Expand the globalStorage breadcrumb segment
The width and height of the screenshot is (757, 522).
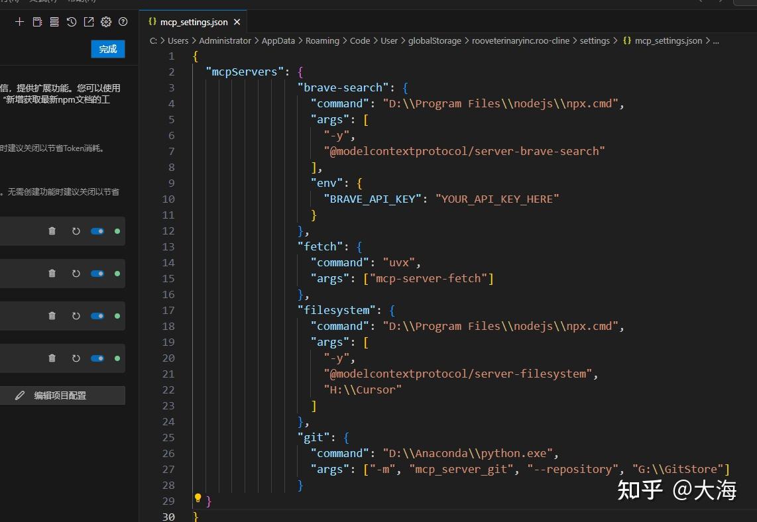pyautogui.click(x=434, y=40)
